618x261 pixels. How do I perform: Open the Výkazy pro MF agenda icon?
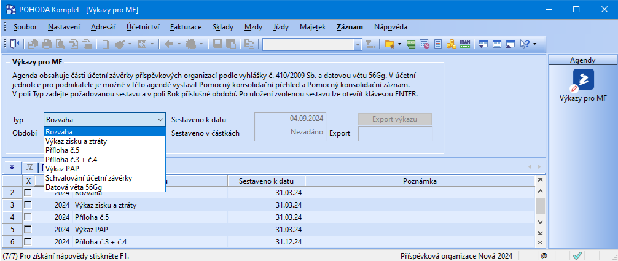[x=583, y=80]
